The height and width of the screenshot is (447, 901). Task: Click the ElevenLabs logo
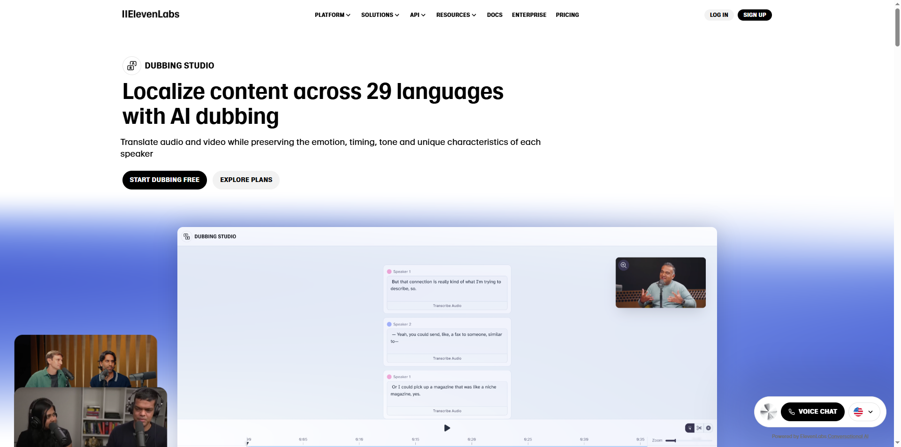[x=151, y=14]
